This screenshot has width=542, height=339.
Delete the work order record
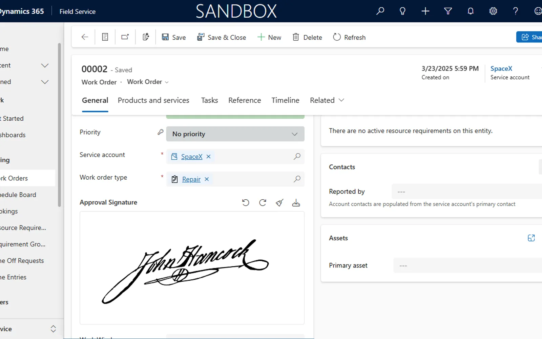(307, 37)
